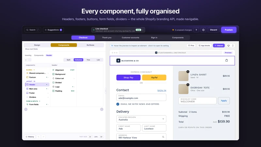The height and width of the screenshot is (147, 261).
Task: Toggle Show inert fields
Action: tap(31, 49)
